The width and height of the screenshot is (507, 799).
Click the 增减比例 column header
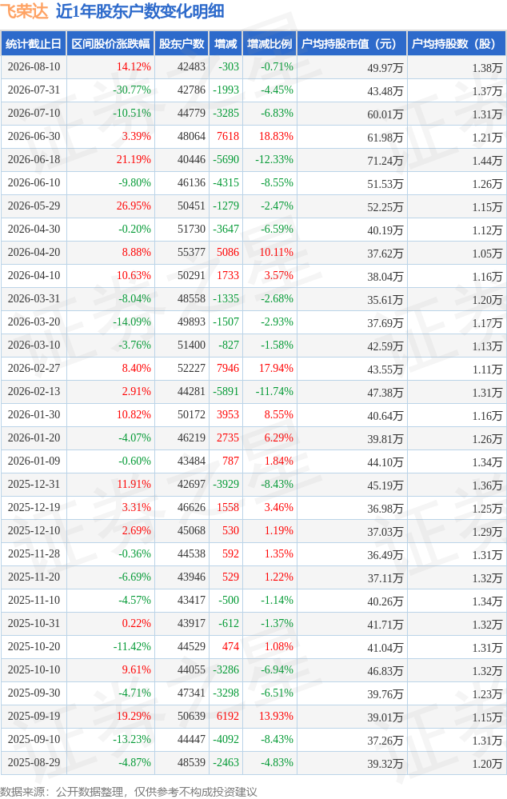coord(269,44)
